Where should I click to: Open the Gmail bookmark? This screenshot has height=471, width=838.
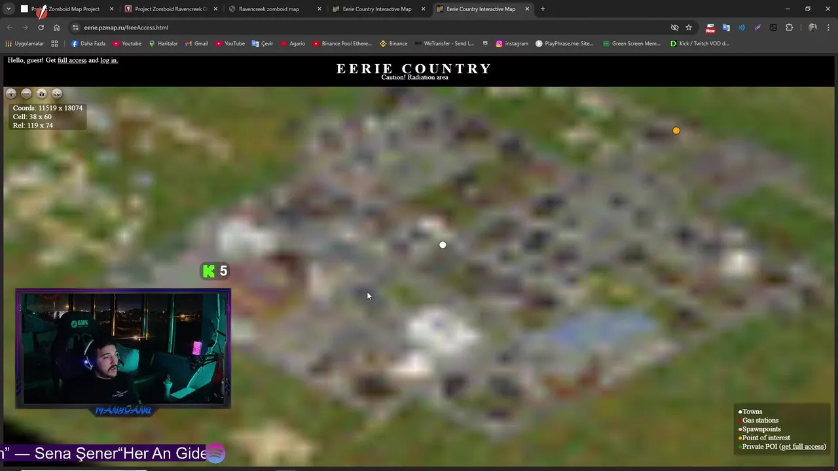pos(196,44)
